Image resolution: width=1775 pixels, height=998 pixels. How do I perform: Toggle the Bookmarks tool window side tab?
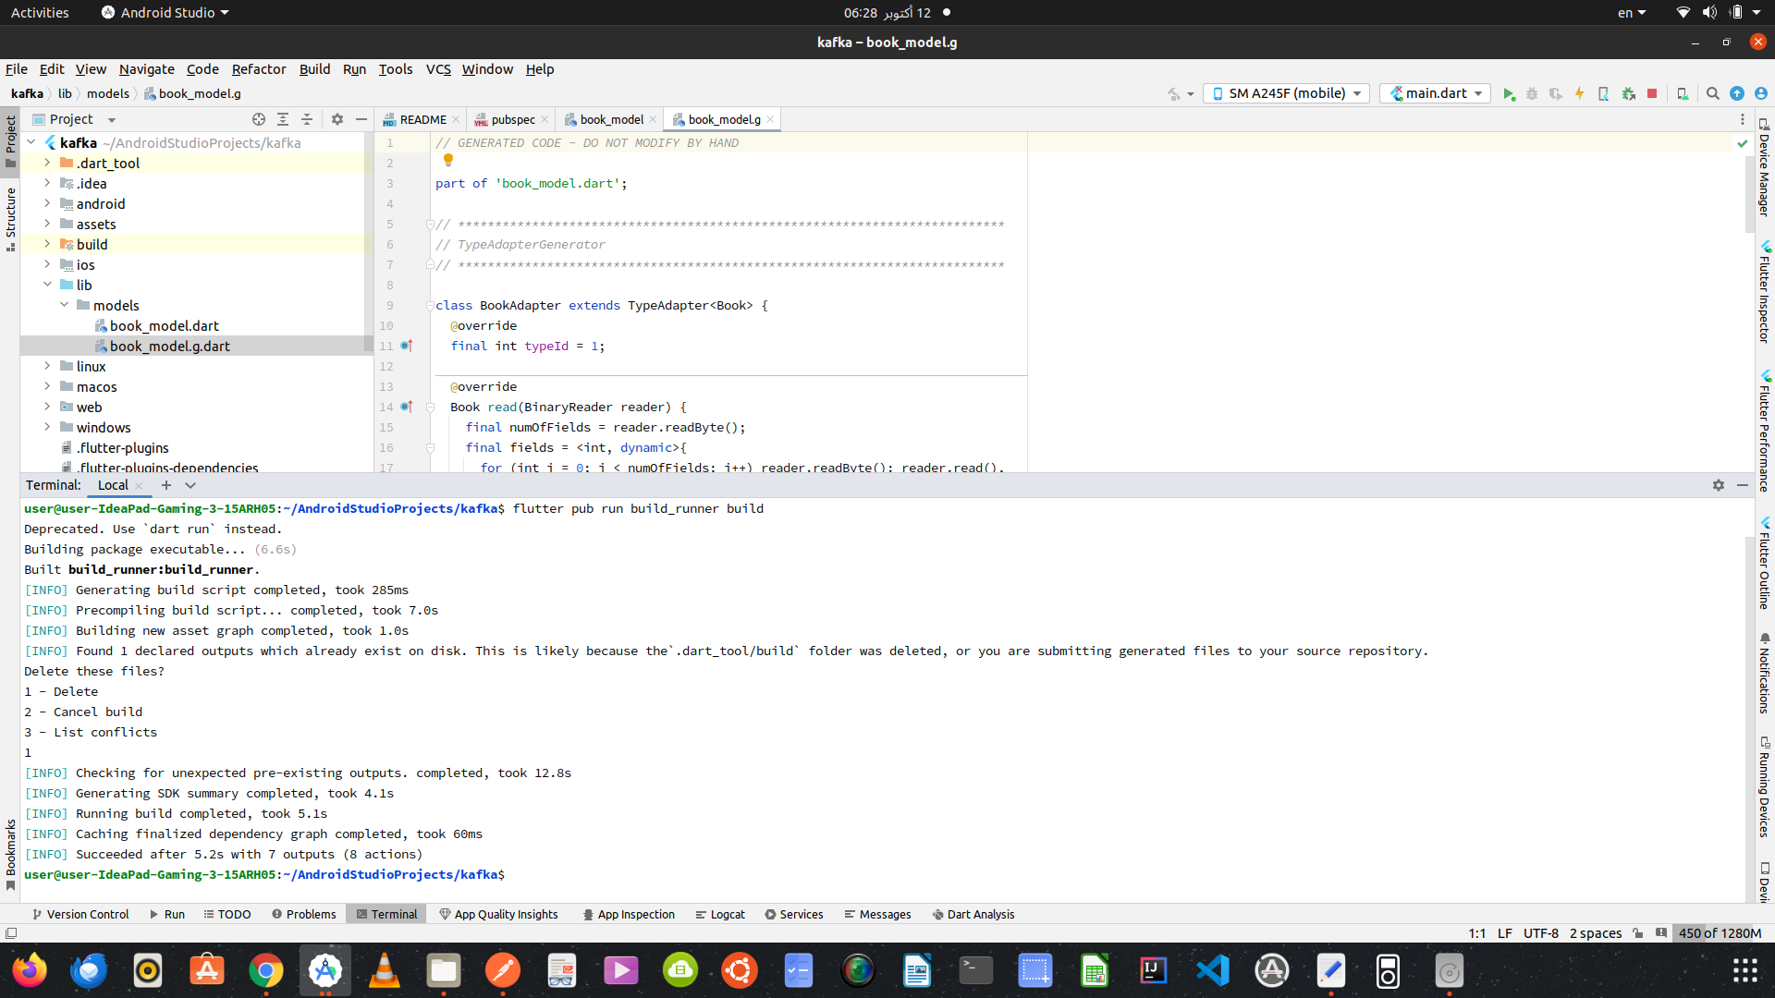click(10, 855)
